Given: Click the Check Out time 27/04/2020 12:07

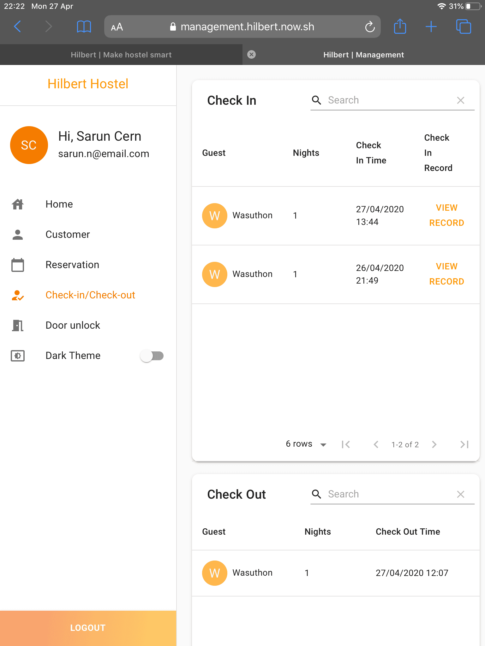Looking at the screenshot, I should pyautogui.click(x=412, y=573).
